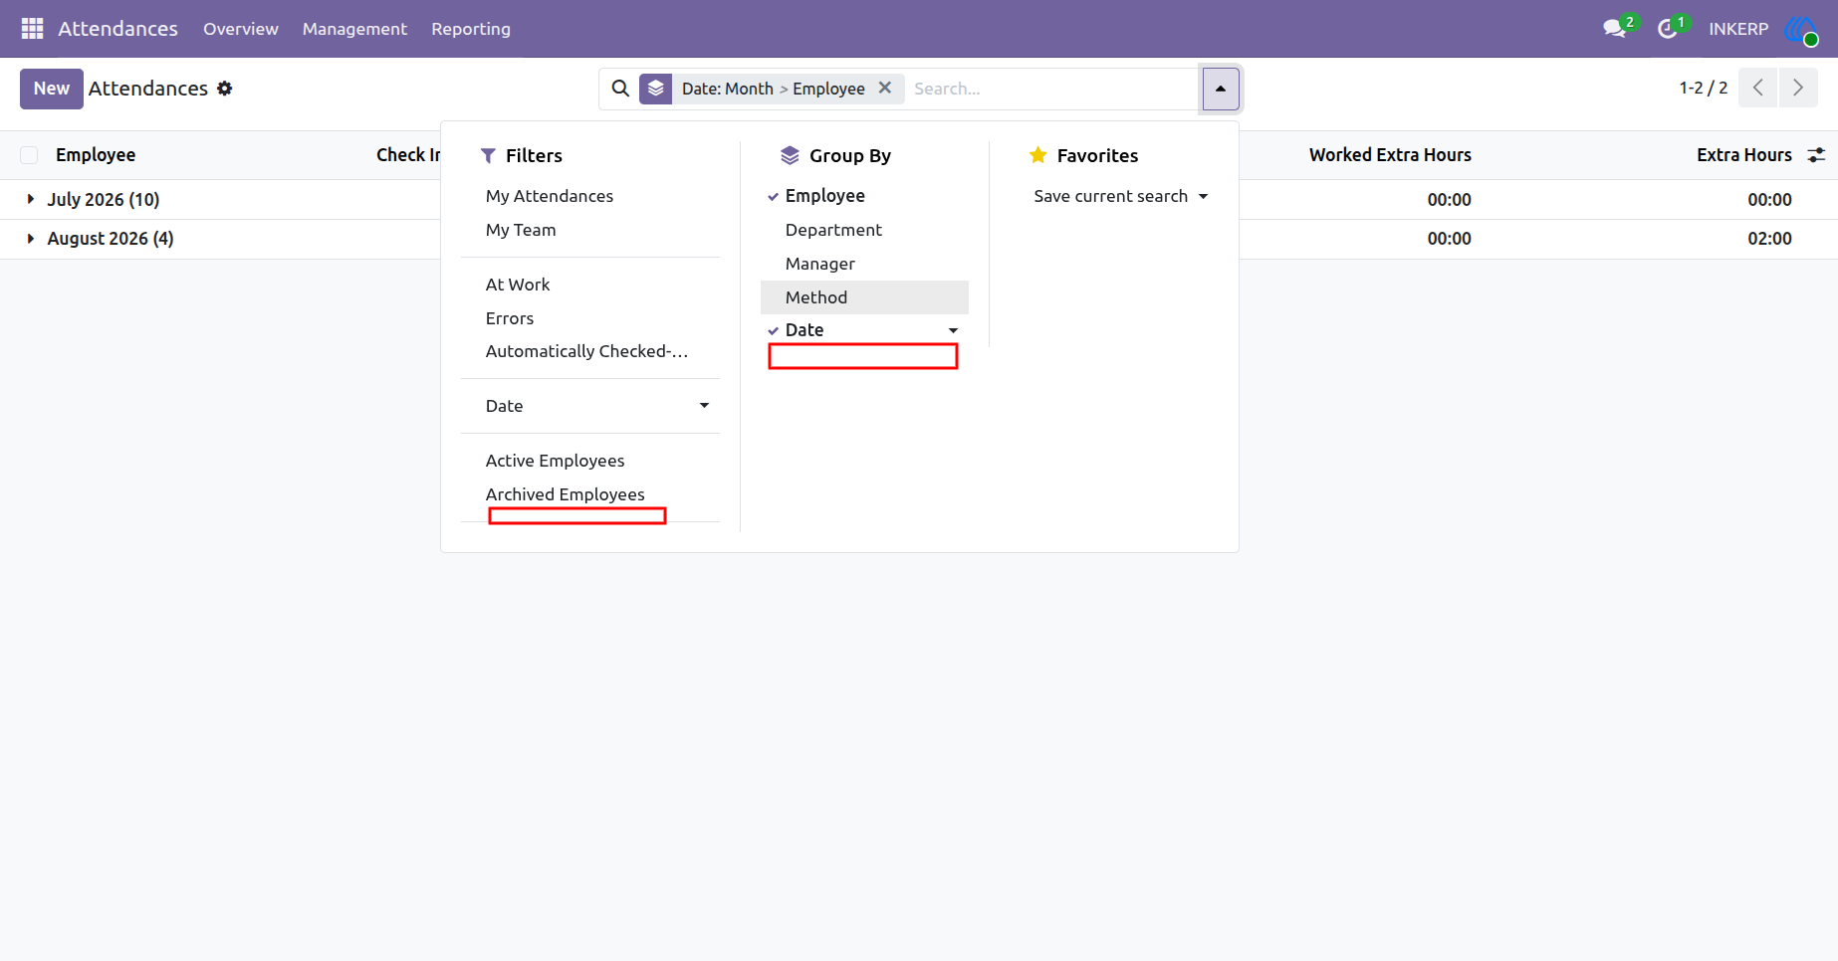
Task: Apply the My Team filter
Action: click(590, 230)
